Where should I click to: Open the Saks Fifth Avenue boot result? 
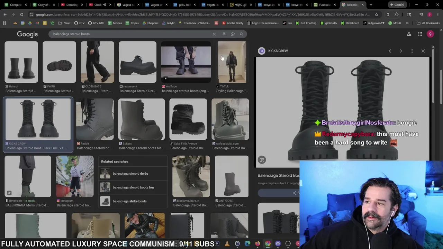click(188, 119)
